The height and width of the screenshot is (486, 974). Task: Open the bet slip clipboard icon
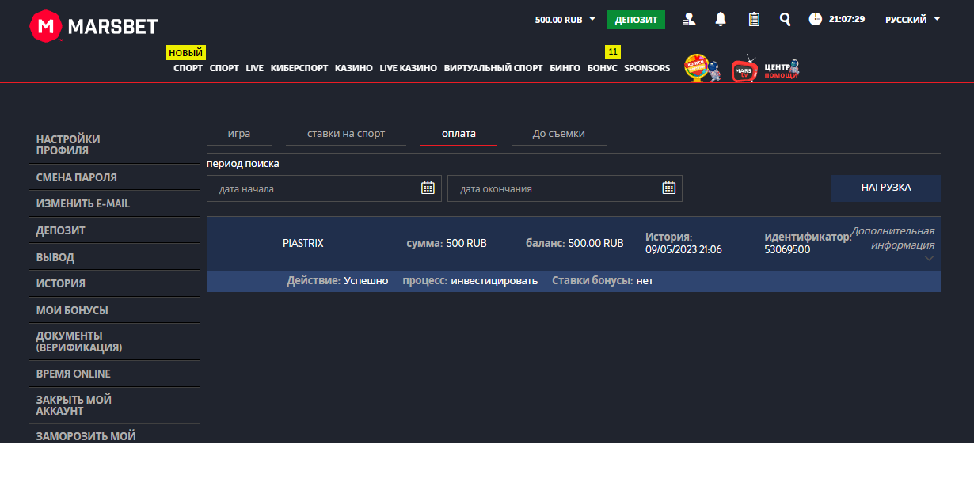pyautogui.click(x=754, y=19)
